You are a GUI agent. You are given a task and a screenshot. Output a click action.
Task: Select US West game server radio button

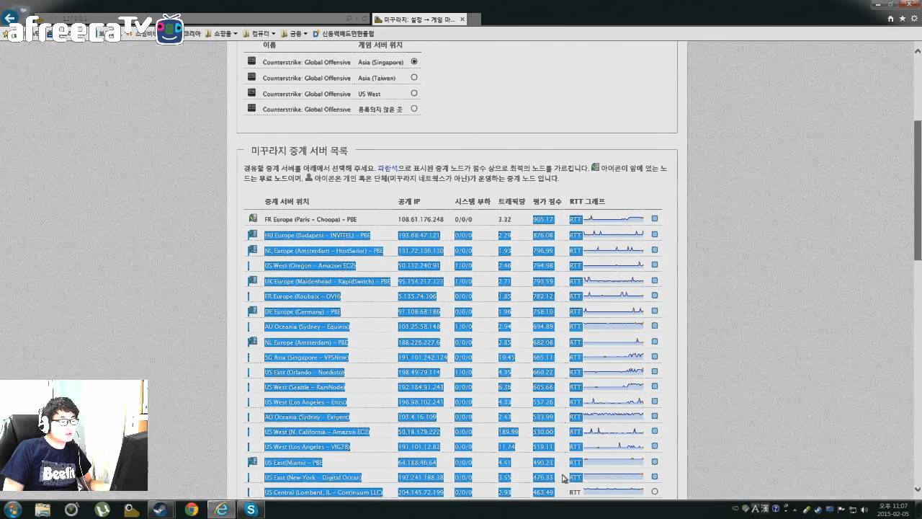(x=414, y=93)
